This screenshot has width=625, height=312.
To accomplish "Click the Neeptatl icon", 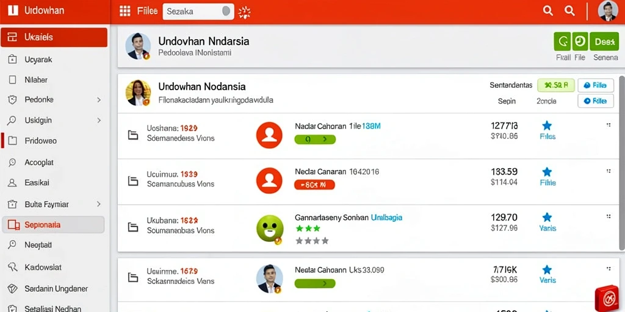I will click(x=12, y=245).
